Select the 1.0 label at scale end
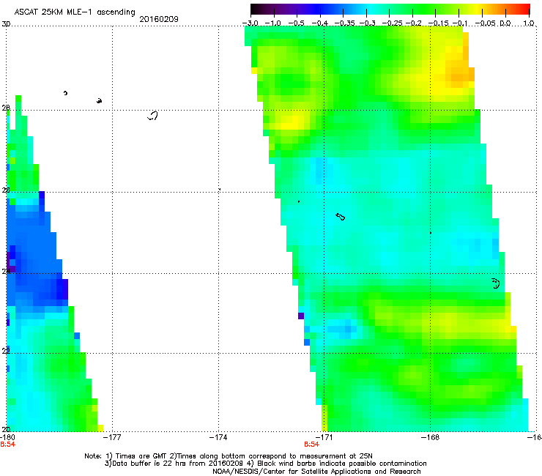Image resolution: width=542 pixels, height=476 pixels. pos(529,23)
